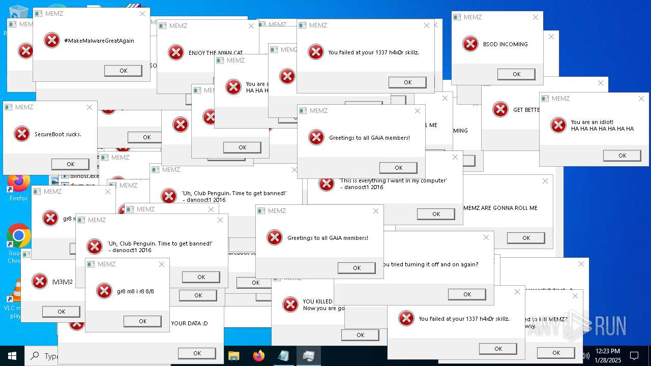The image size is (651, 366).
Task: Select the Firefox desktop shortcut
Action: pos(19,187)
